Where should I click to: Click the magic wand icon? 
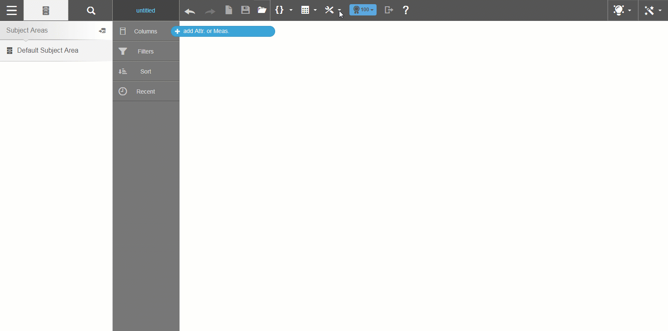[x=649, y=10]
